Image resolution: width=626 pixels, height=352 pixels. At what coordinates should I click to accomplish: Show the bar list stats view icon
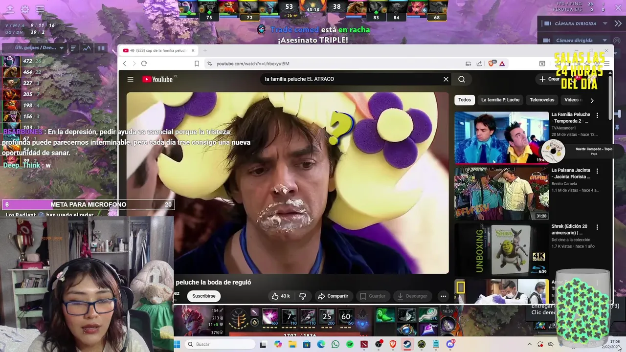pos(73,48)
